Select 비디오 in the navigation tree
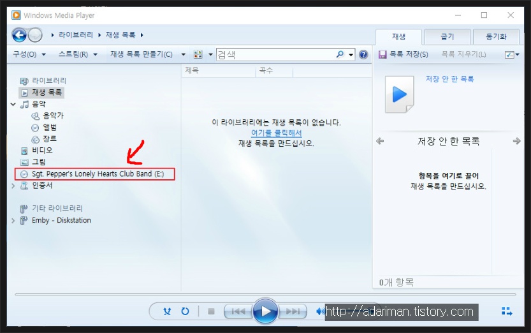 pos(42,150)
